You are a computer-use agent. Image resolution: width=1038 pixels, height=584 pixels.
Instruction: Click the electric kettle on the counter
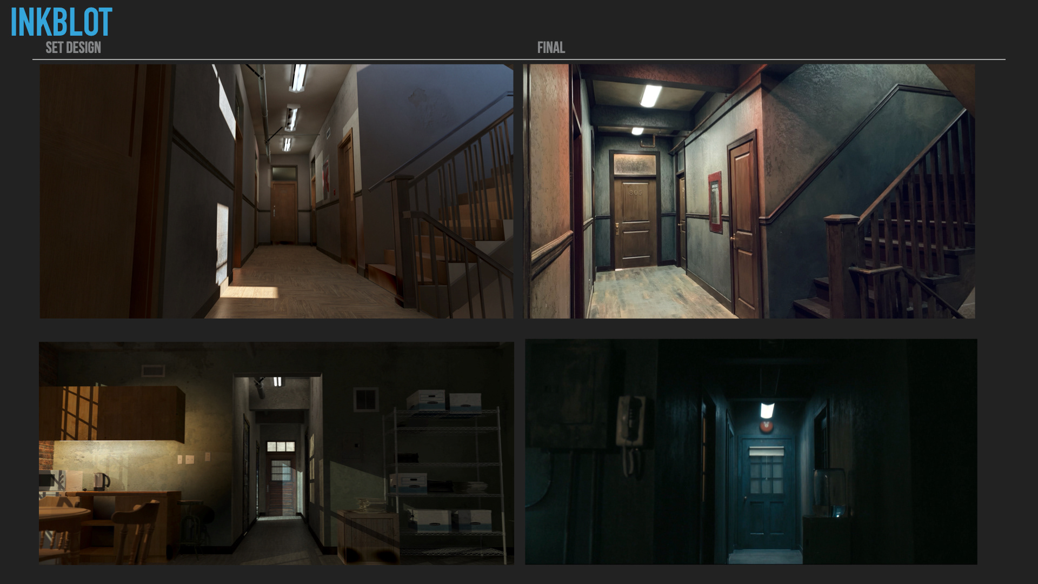tap(101, 481)
